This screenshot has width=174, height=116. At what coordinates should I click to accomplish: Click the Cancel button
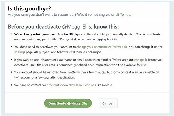(108, 103)
